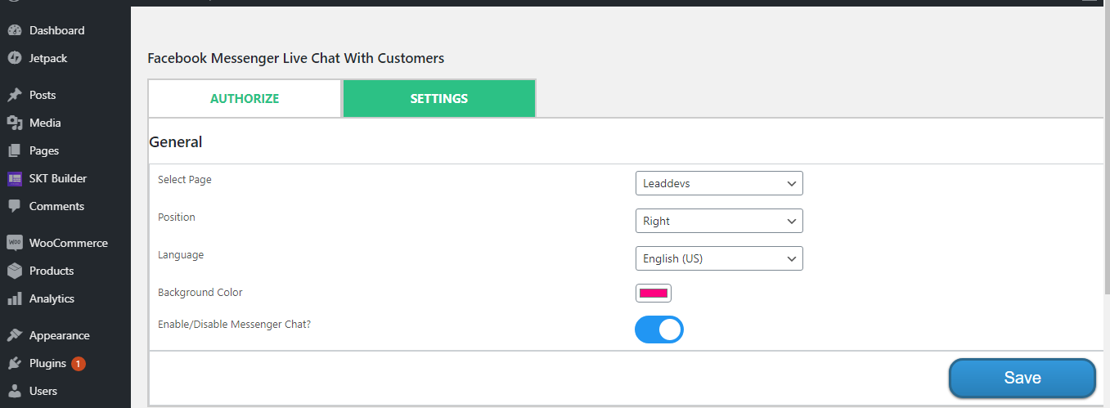Open the Select Page dropdown
The image size is (1110, 408).
coord(719,183)
